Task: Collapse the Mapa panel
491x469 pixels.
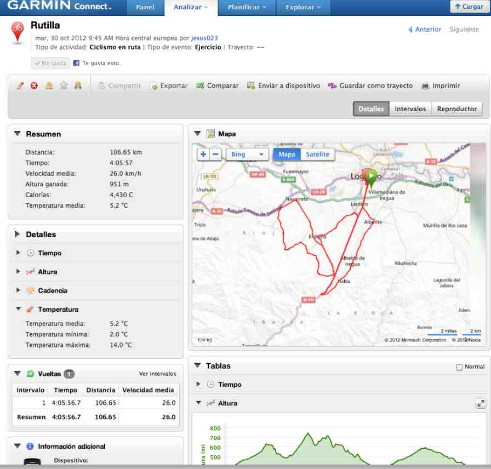Action: (x=198, y=133)
